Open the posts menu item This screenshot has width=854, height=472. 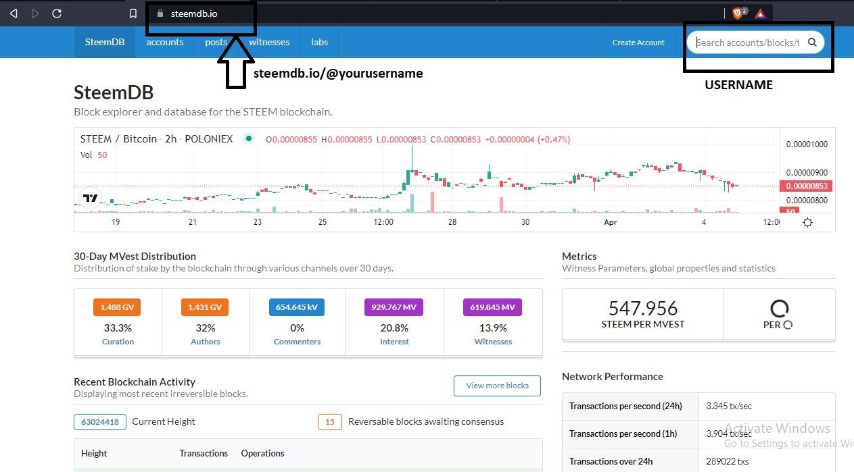click(x=216, y=42)
